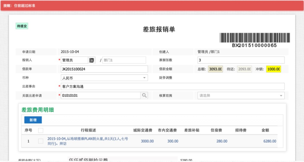304x162 pixels.
Task: Open trip description link 从地球搭乘PLAN到火星
Action: click(x=87, y=141)
